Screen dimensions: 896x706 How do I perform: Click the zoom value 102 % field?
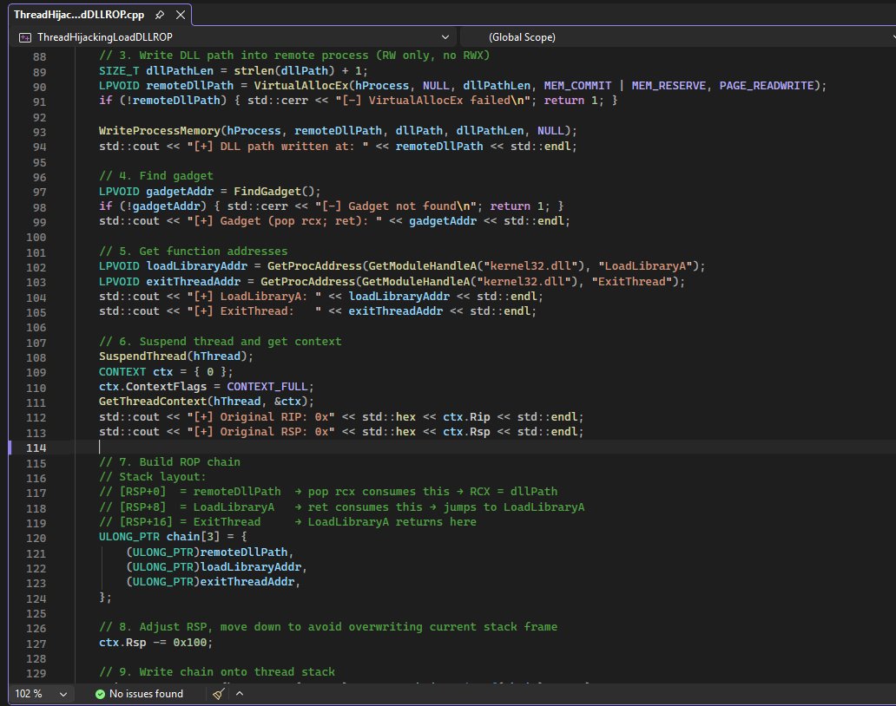click(x=29, y=694)
